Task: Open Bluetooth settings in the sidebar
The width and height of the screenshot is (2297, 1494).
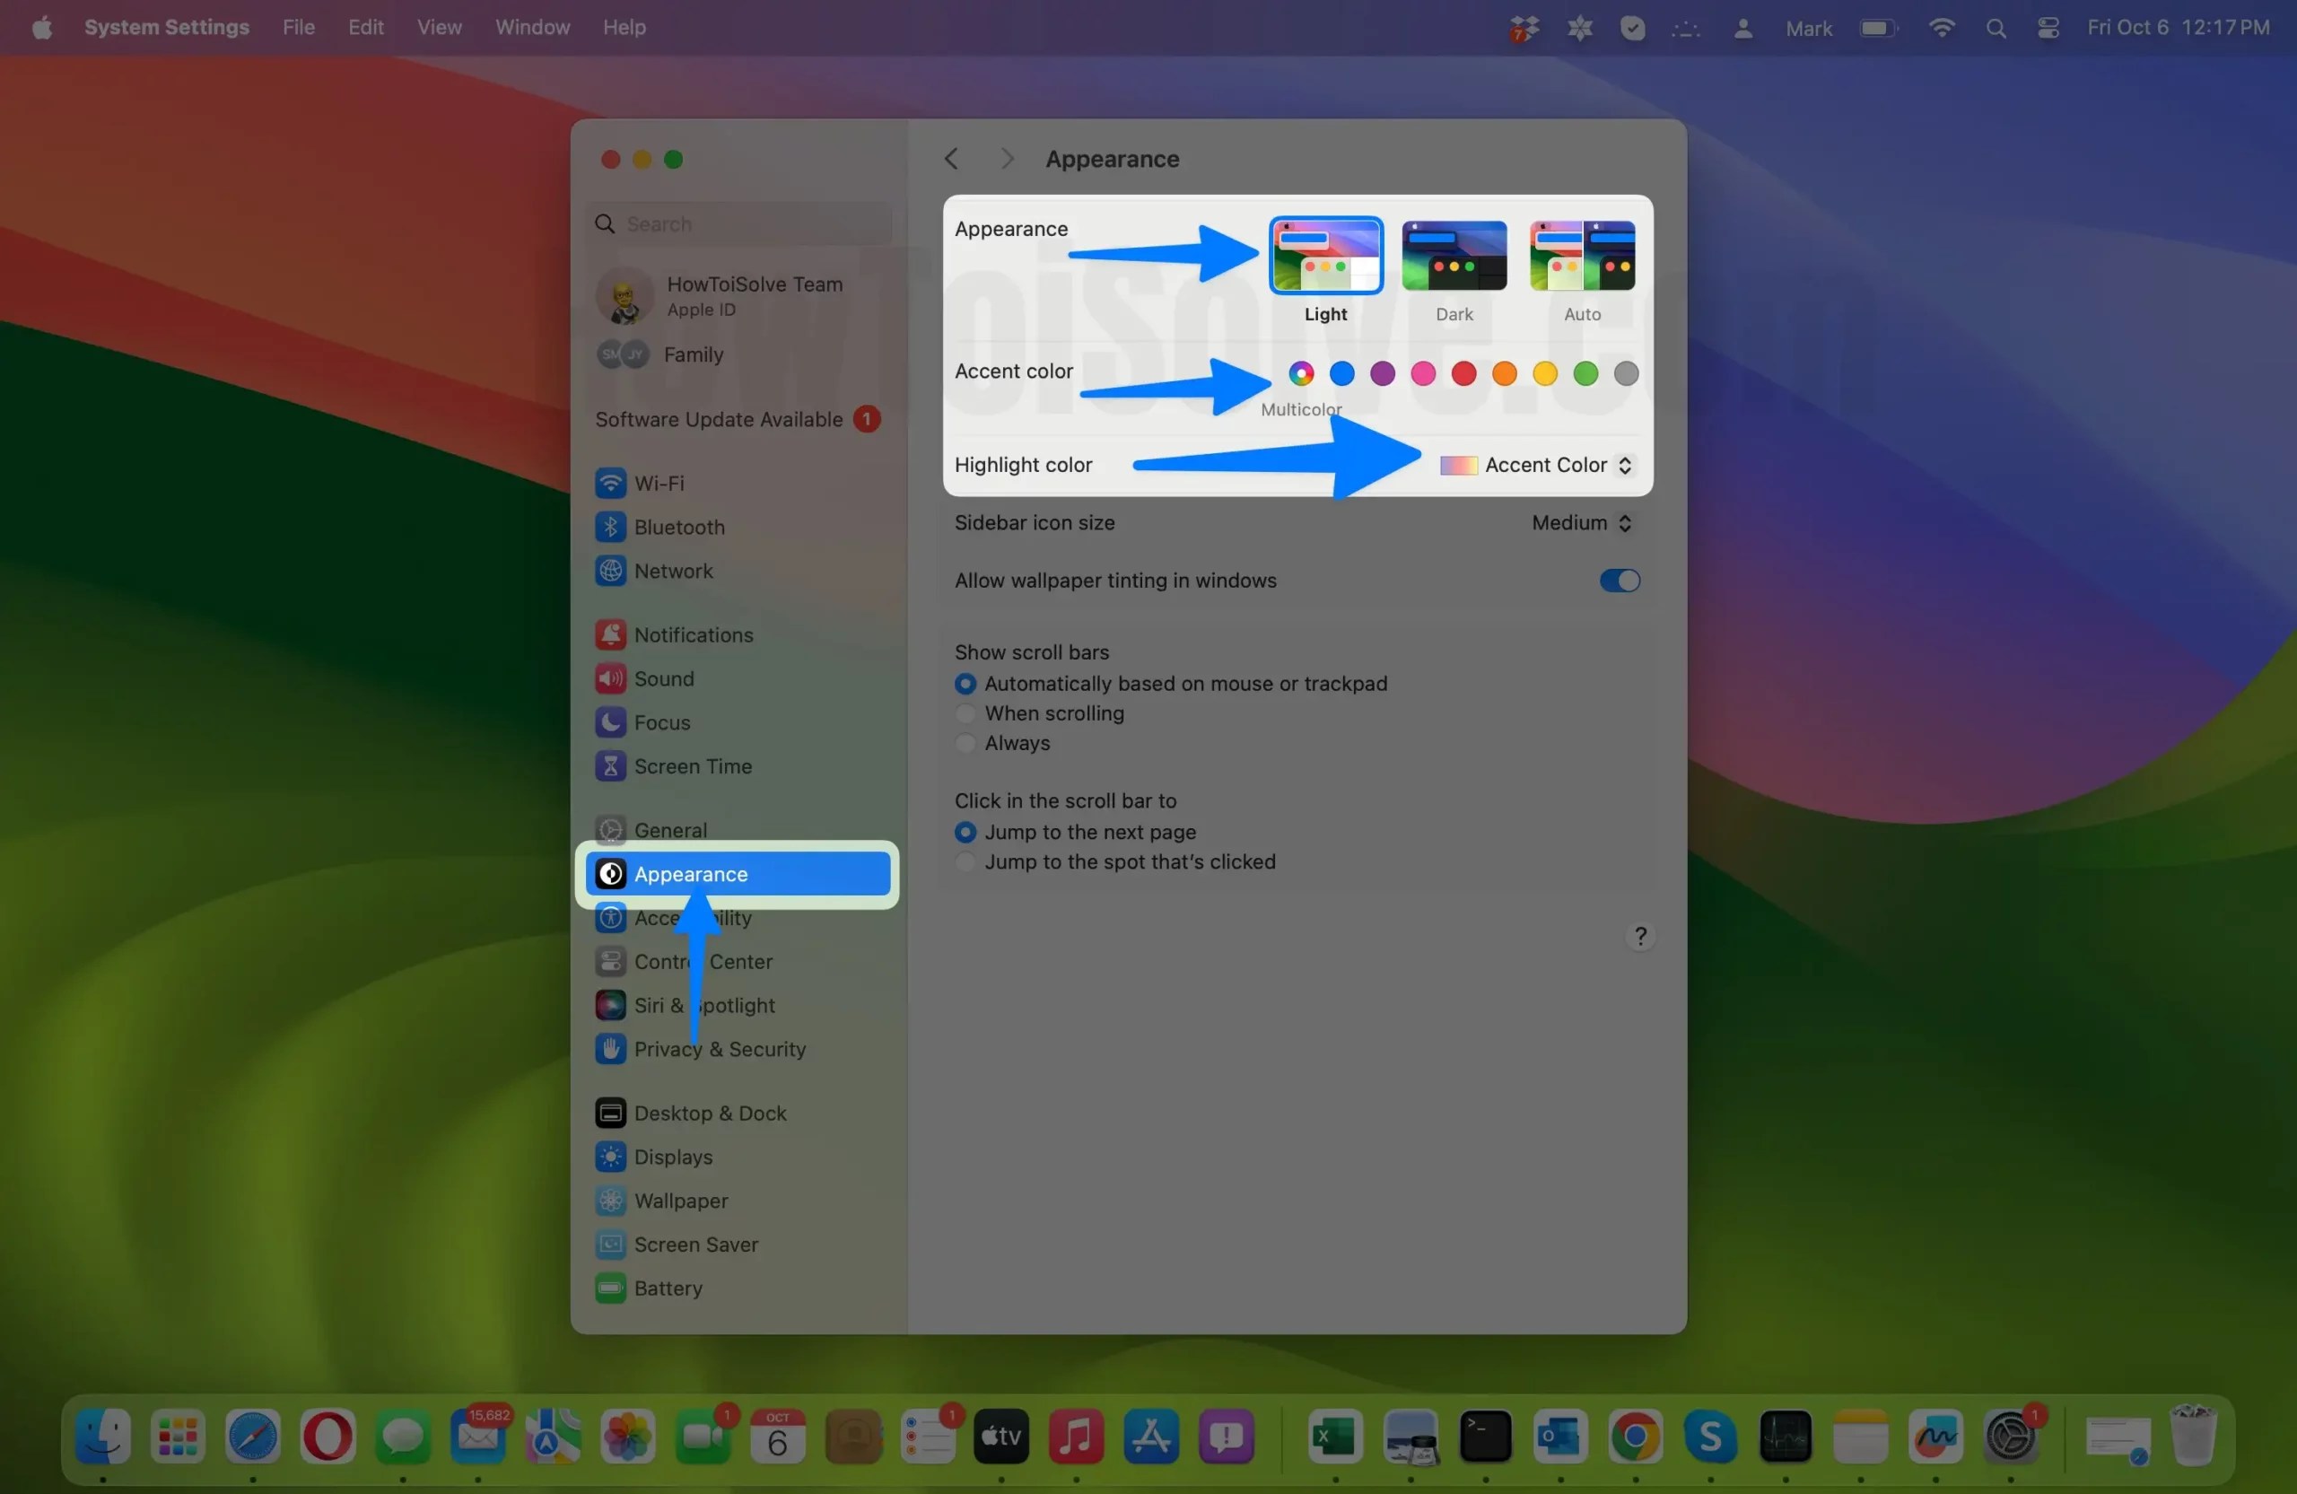Action: (x=678, y=527)
